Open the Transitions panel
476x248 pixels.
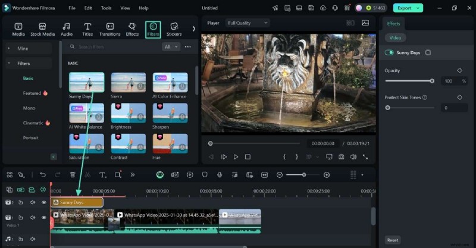click(110, 30)
